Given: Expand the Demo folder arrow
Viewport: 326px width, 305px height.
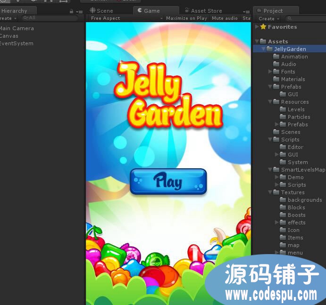Looking at the screenshot, I should coord(277,177).
